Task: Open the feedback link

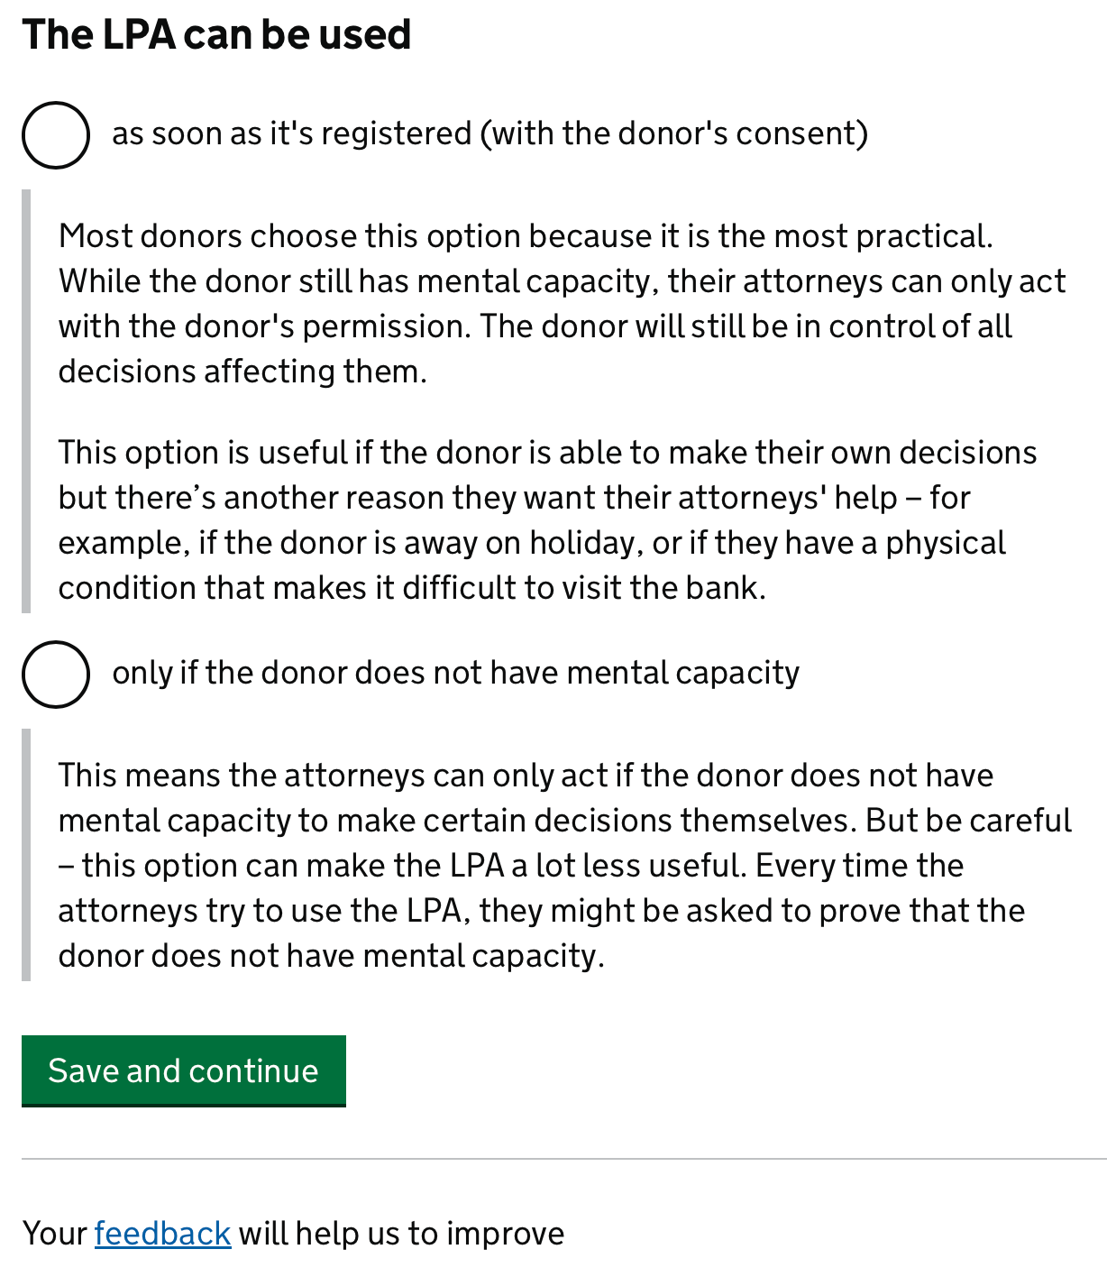Action: point(163,1234)
